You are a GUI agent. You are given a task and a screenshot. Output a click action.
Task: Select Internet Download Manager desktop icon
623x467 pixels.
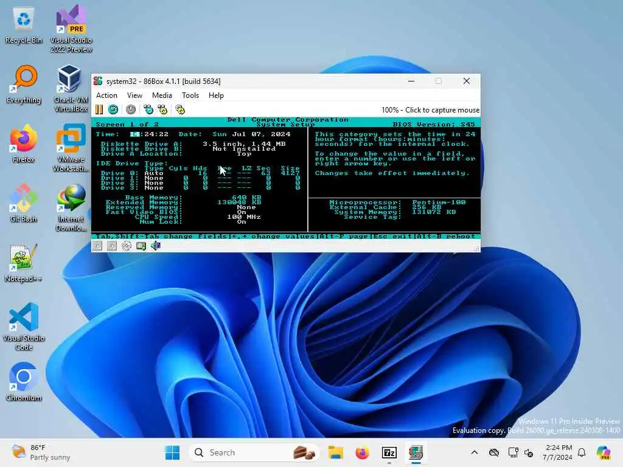pyautogui.click(x=71, y=207)
